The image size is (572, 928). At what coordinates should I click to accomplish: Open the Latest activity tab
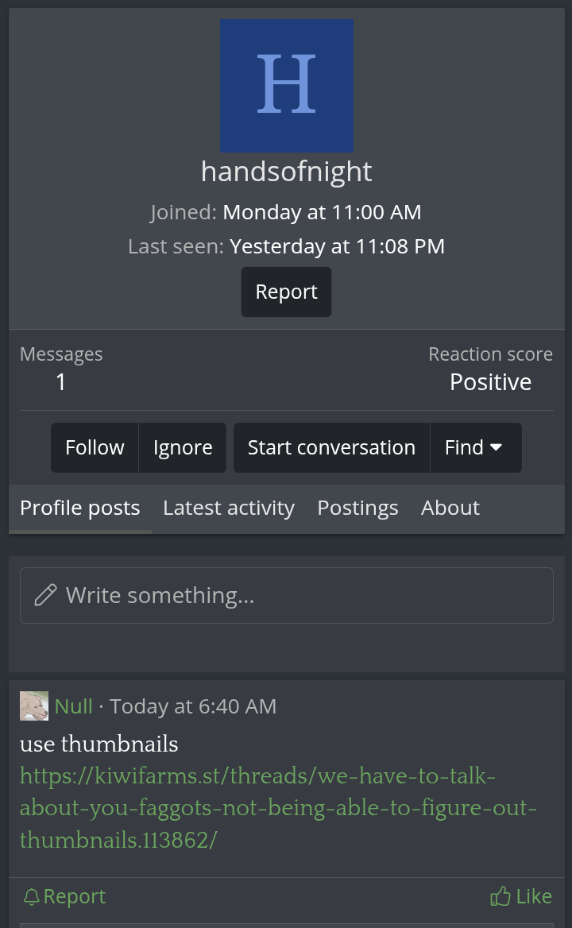(229, 508)
